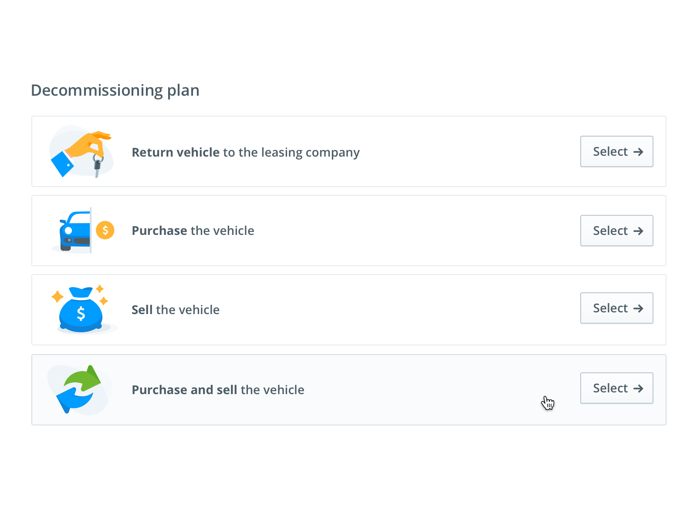
Task: Click the bold text Return vehicle
Action: coord(175,152)
